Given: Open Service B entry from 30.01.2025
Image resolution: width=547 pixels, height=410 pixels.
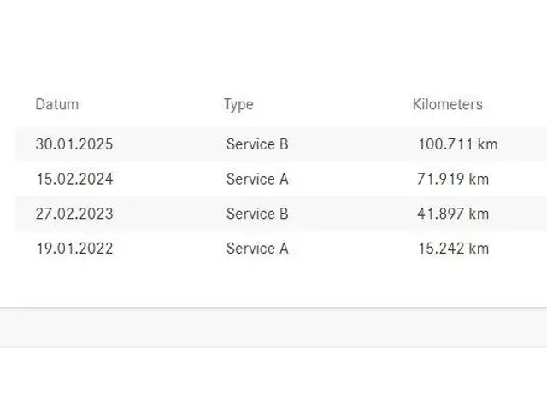Looking at the screenshot, I should (257, 144).
